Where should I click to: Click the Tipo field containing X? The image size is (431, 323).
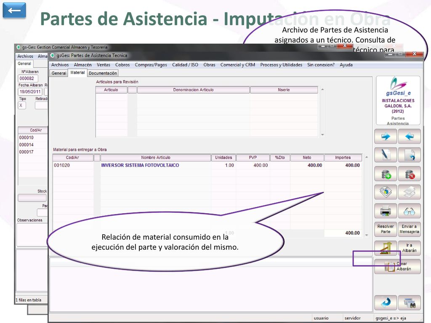point(22,105)
